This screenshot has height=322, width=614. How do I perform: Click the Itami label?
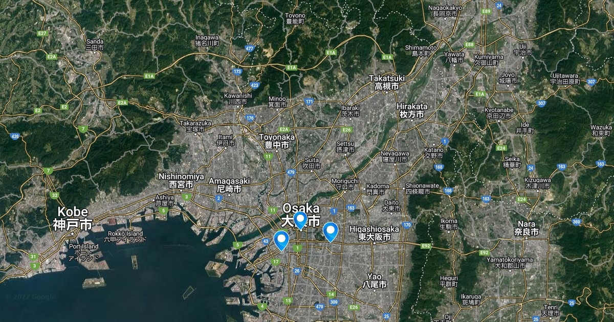point(225,140)
